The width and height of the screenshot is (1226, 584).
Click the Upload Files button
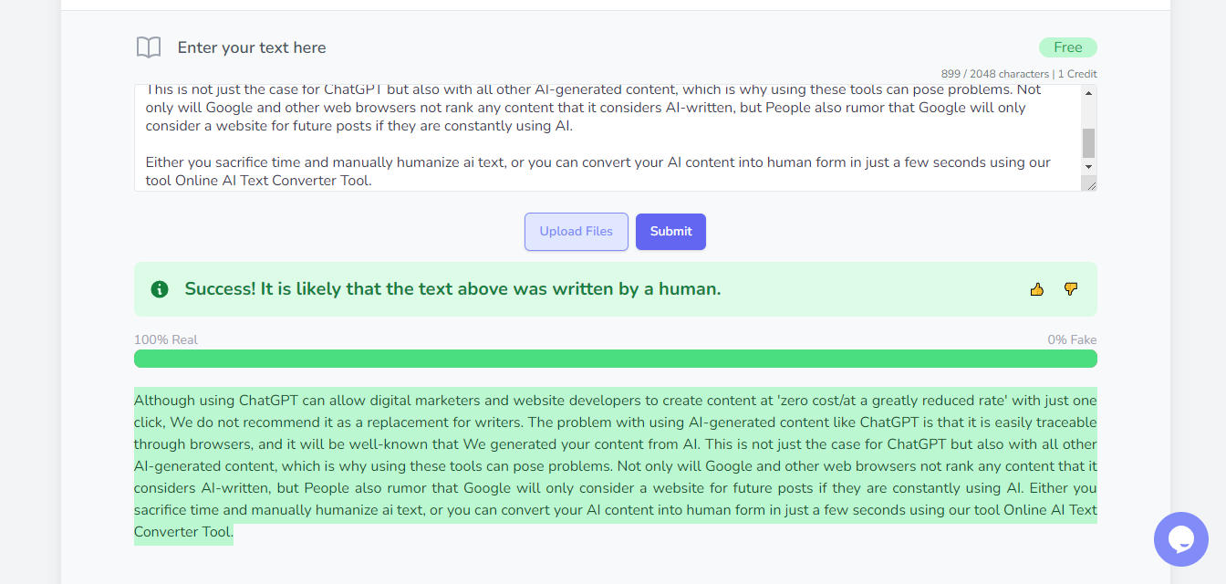pos(577,232)
